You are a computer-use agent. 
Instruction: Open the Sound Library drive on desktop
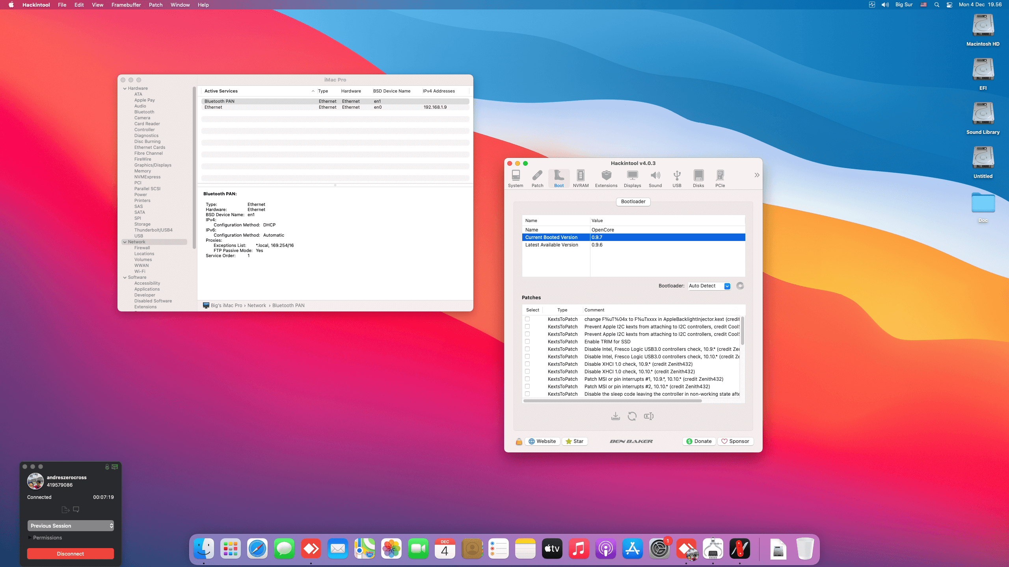pos(983,118)
